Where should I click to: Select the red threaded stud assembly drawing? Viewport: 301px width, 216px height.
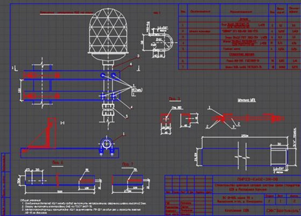248,118
